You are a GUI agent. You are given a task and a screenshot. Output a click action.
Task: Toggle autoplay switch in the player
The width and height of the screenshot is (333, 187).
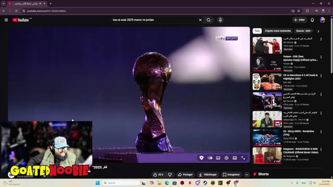click(210, 158)
